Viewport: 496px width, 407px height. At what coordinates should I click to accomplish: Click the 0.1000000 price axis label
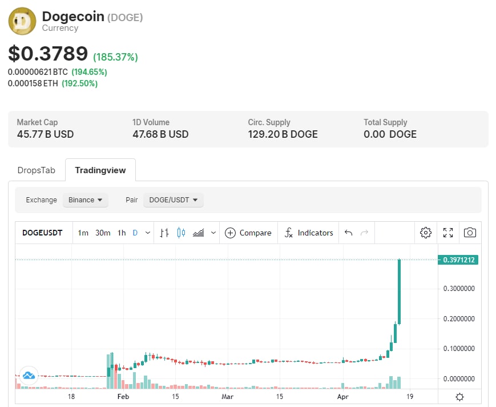(459, 349)
